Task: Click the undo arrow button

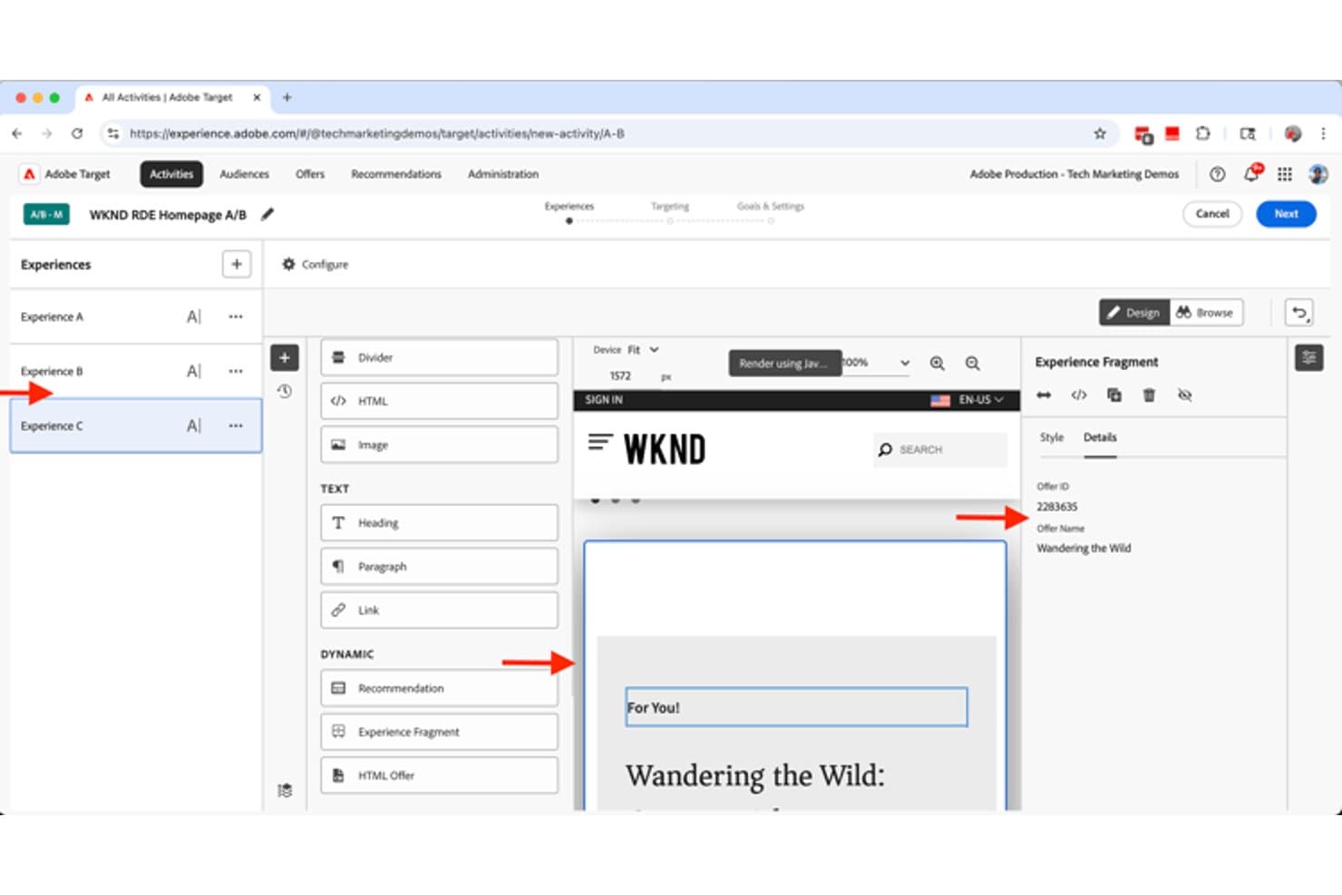Action: 1299,312
